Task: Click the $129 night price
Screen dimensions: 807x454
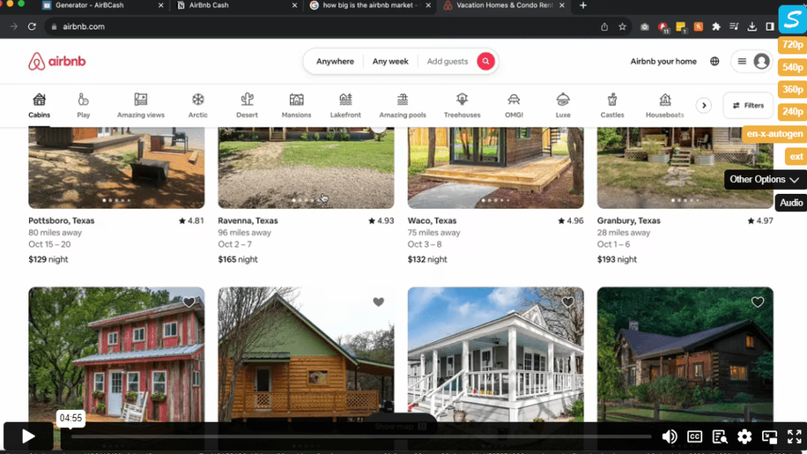Action: tap(48, 259)
